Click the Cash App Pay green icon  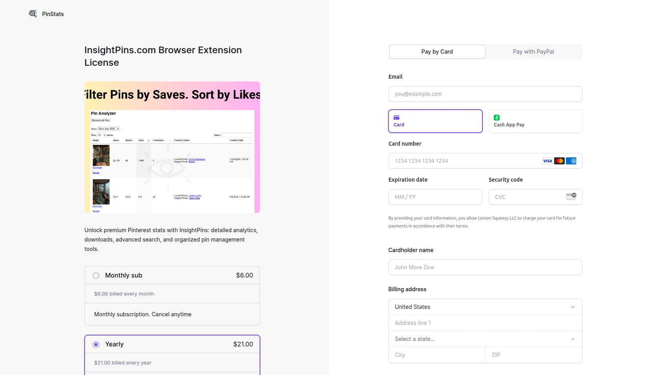click(497, 117)
